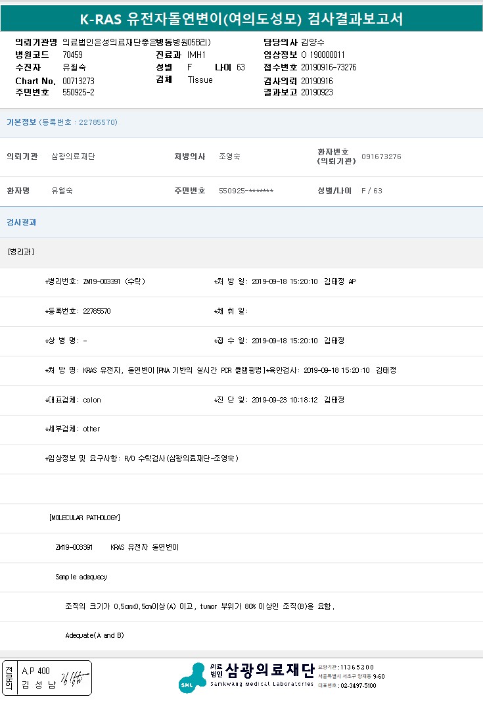This screenshot has width=483, height=703.
Task: Click the 세부검체 other value
Action: (91, 429)
